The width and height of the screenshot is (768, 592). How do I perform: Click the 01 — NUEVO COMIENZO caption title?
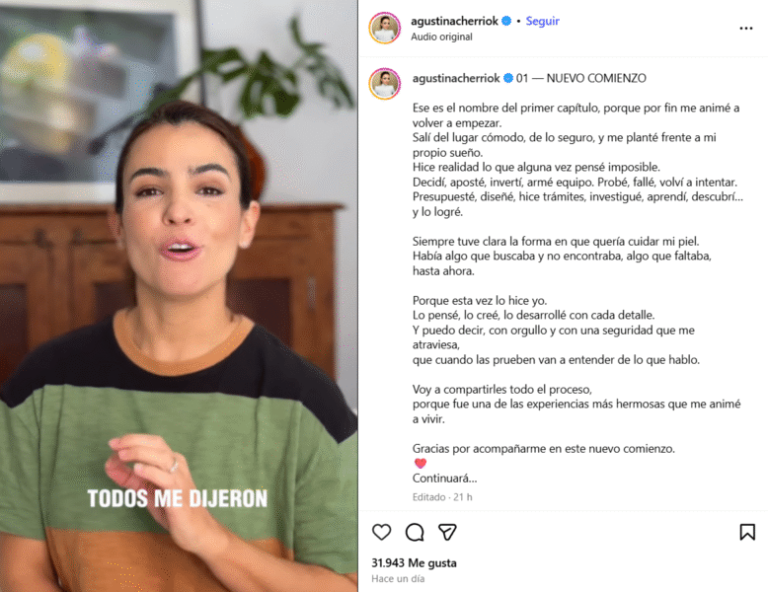coord(580,78)
